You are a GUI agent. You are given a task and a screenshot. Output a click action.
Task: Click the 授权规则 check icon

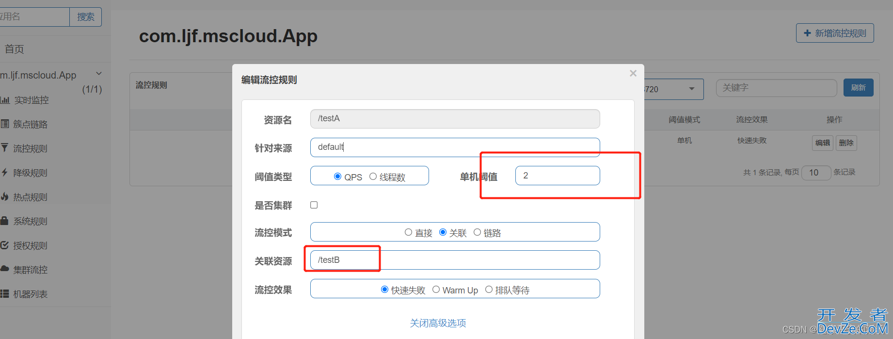[5, 245]
